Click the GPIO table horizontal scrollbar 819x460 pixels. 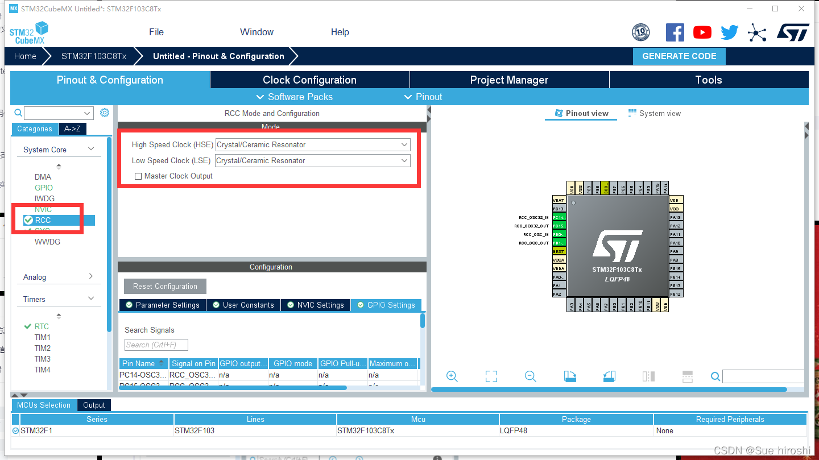click(x=233, y=388)
